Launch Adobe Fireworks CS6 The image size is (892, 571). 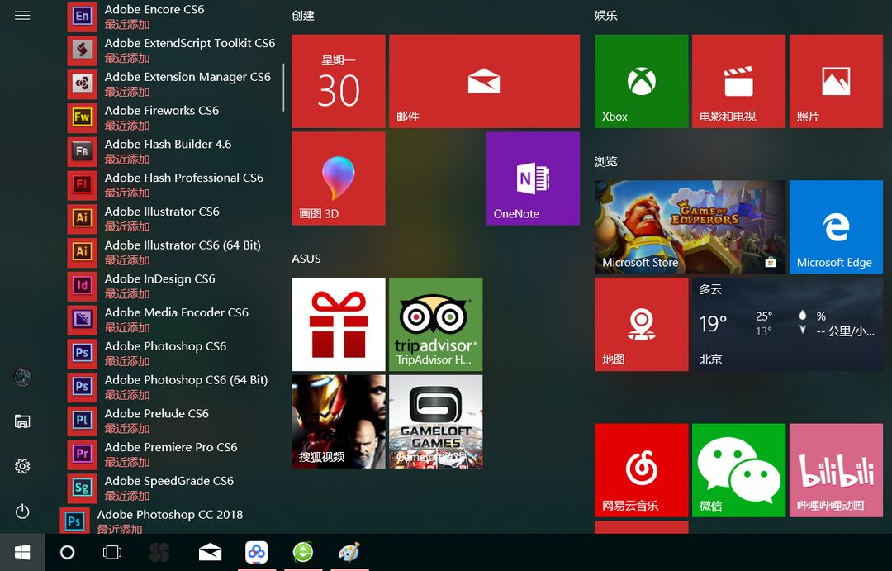(x=171, y=117)
